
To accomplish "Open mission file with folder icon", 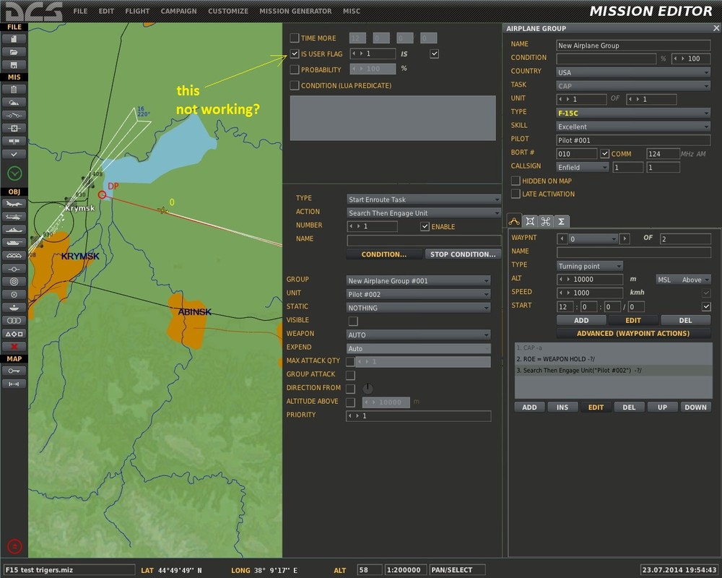I will [x=14, y=51].
